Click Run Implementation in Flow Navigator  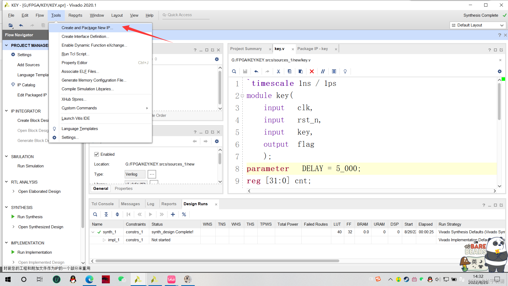[x=34, y=252]
